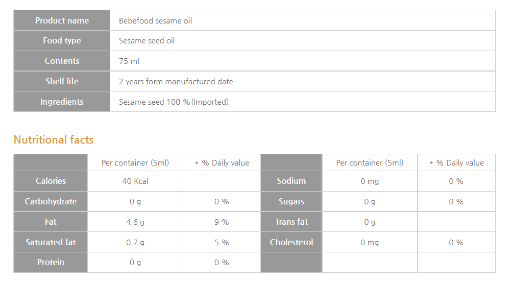Click the "Contents" row label
This screenshot has width=511, height=281.
62,61
